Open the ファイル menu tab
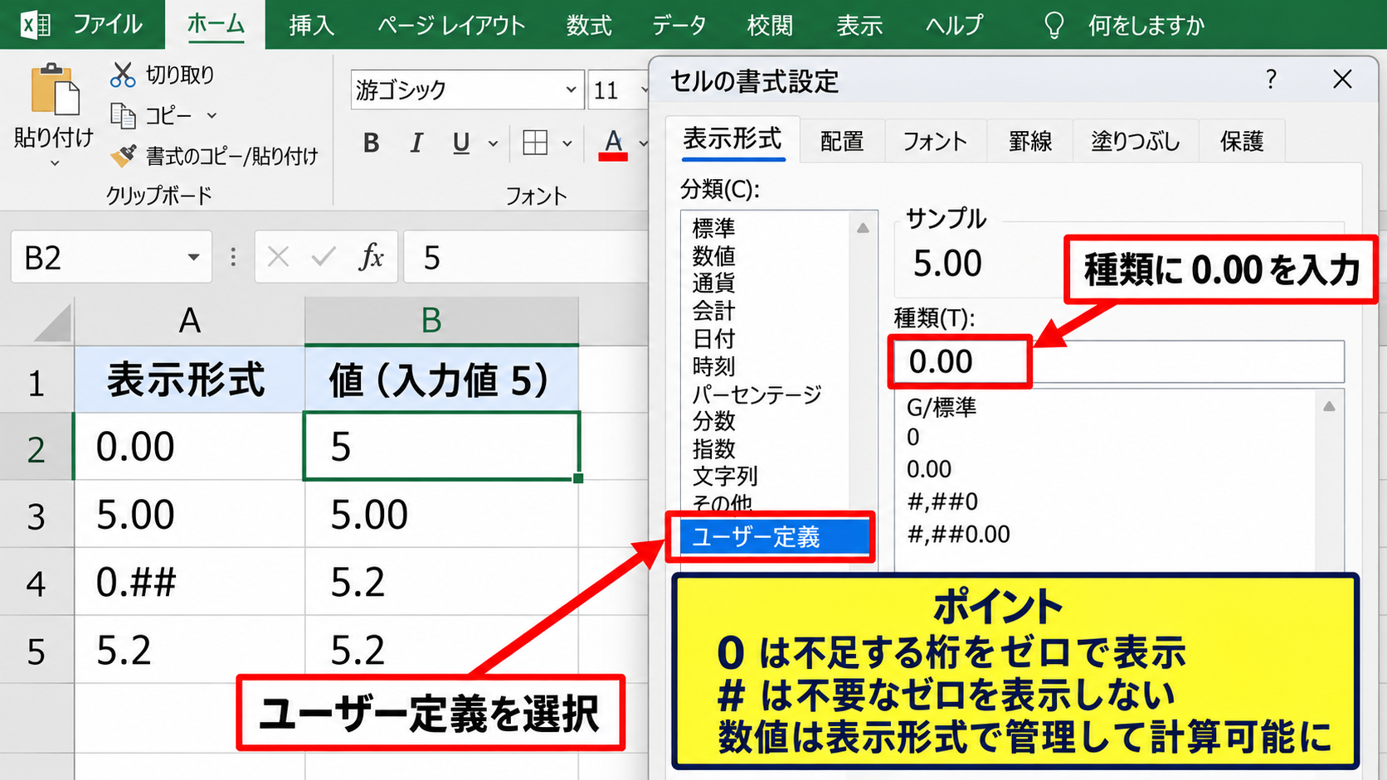This screenshot has width=1387, height=780. (108, 25)
